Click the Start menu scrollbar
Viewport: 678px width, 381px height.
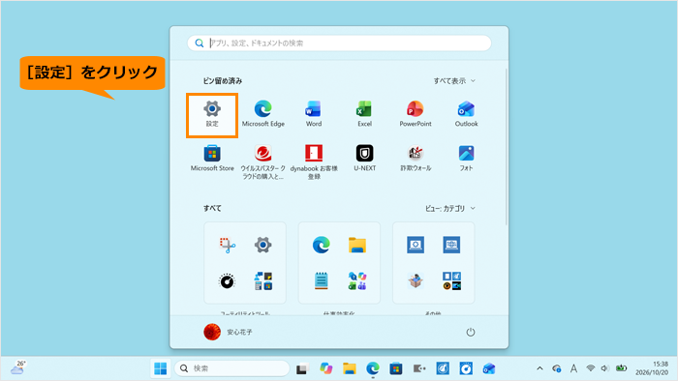coord(507,147)
